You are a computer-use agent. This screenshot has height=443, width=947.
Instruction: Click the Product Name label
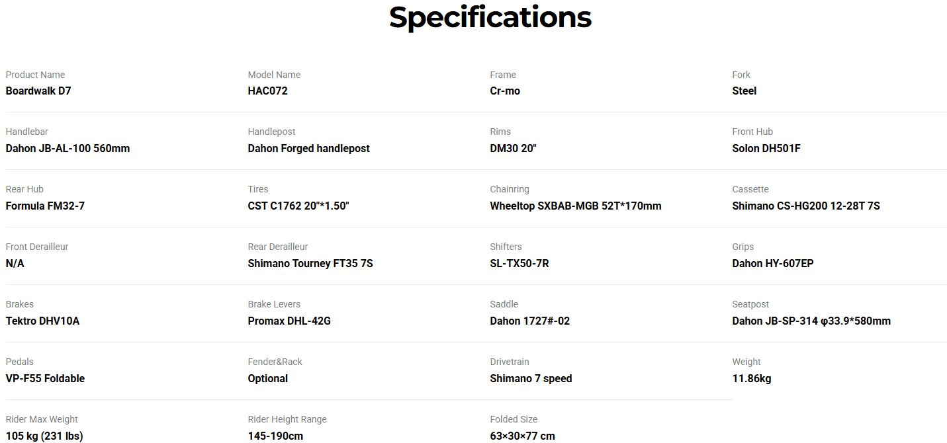[x=35, y=75]
